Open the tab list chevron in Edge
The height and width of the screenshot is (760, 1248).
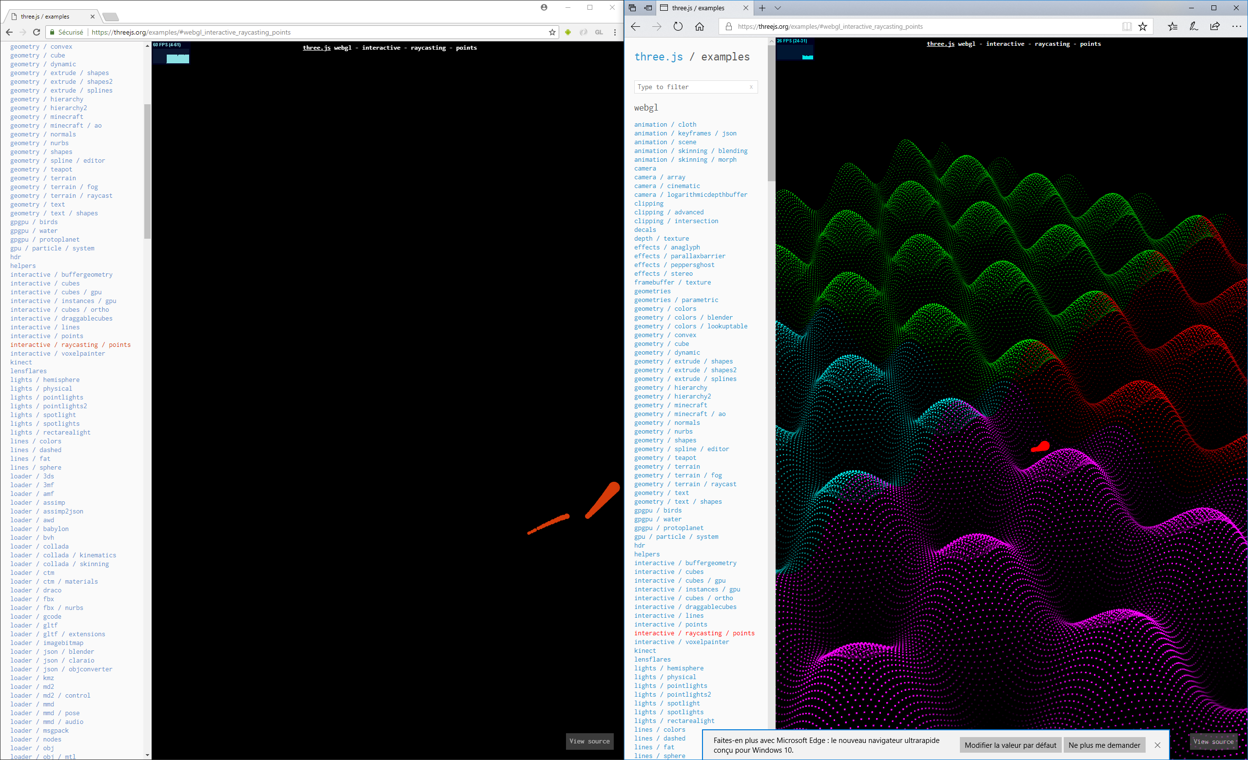[x=778, y=8]
